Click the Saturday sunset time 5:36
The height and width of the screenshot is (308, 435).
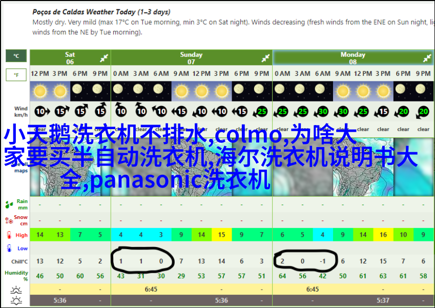pos(60,300)
